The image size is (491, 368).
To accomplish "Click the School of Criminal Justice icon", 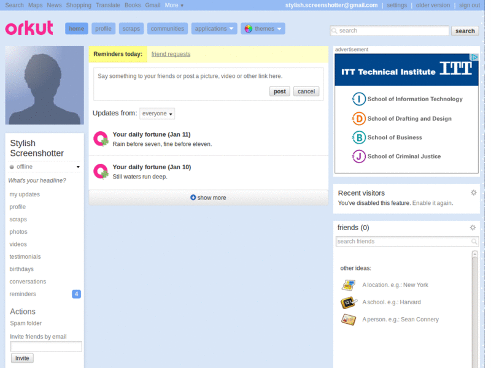I will (359, 156).
